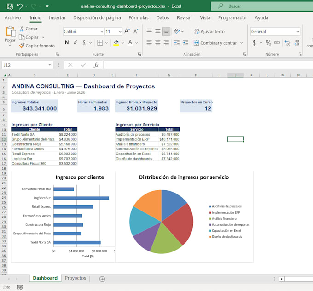Image resolution: width=313 pixels, height=291 pixels.
Task: Open Número dialog launcher
Action: click(300, 54)
